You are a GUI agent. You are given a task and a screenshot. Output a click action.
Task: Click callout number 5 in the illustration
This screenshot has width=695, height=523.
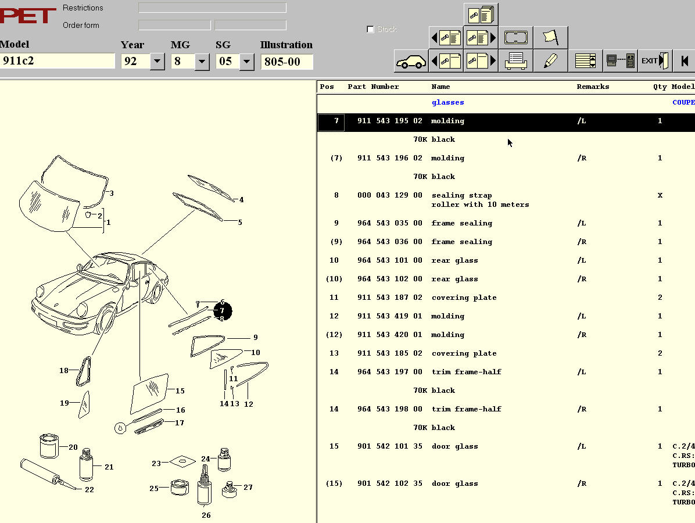(x=240, y=223)
